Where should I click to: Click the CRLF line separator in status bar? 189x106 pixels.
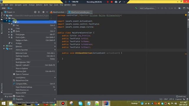point(166,99)
